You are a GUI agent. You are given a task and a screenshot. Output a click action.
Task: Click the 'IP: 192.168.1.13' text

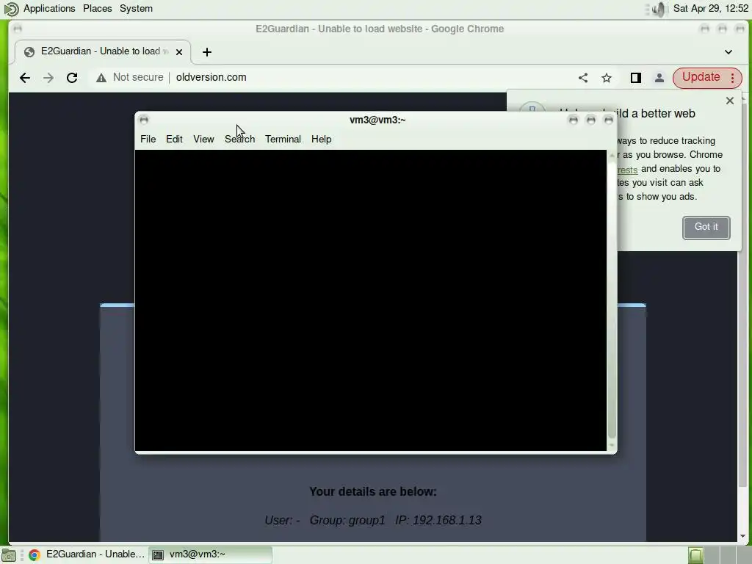[x=438, y=521]
